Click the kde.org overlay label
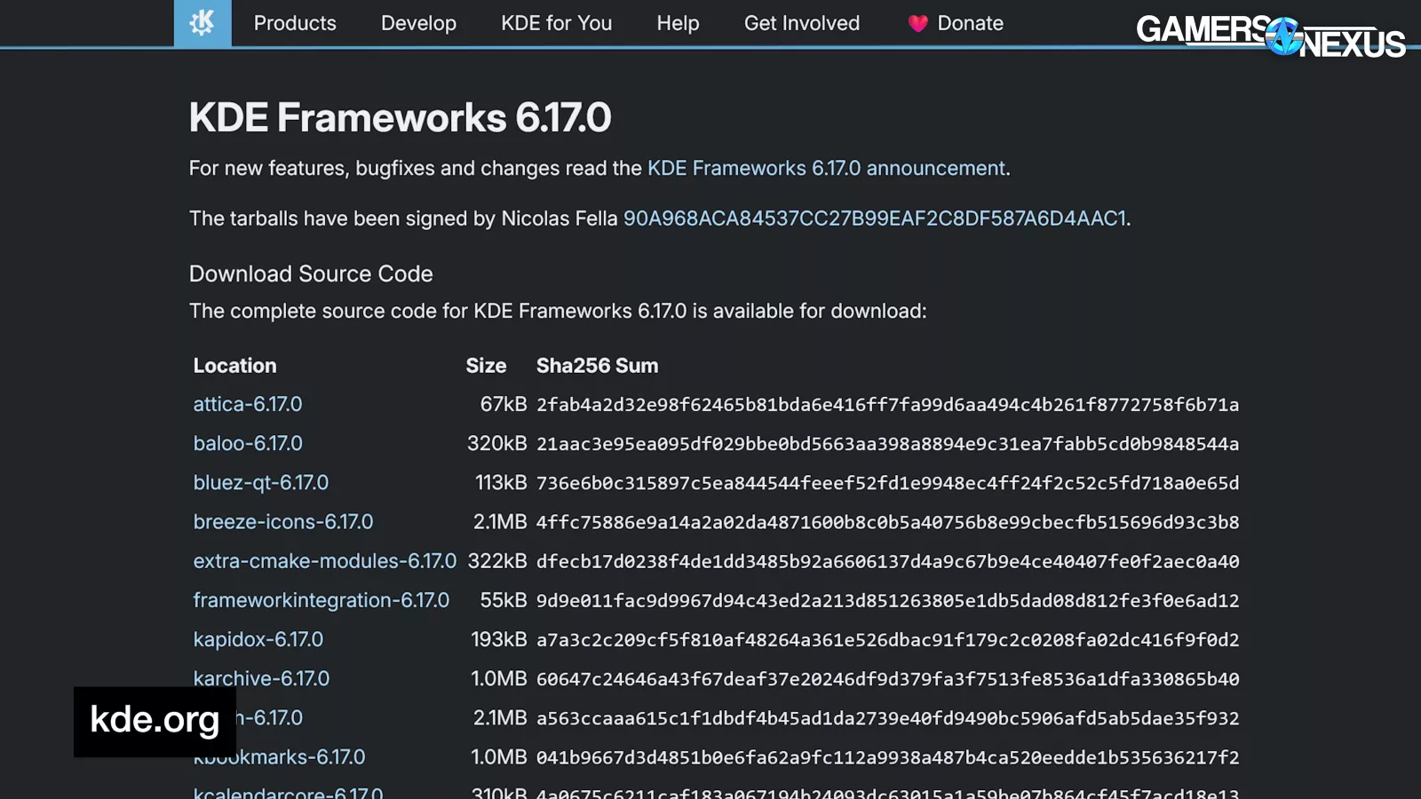This screenshot has height=799, width=1421. coord(155,721)
